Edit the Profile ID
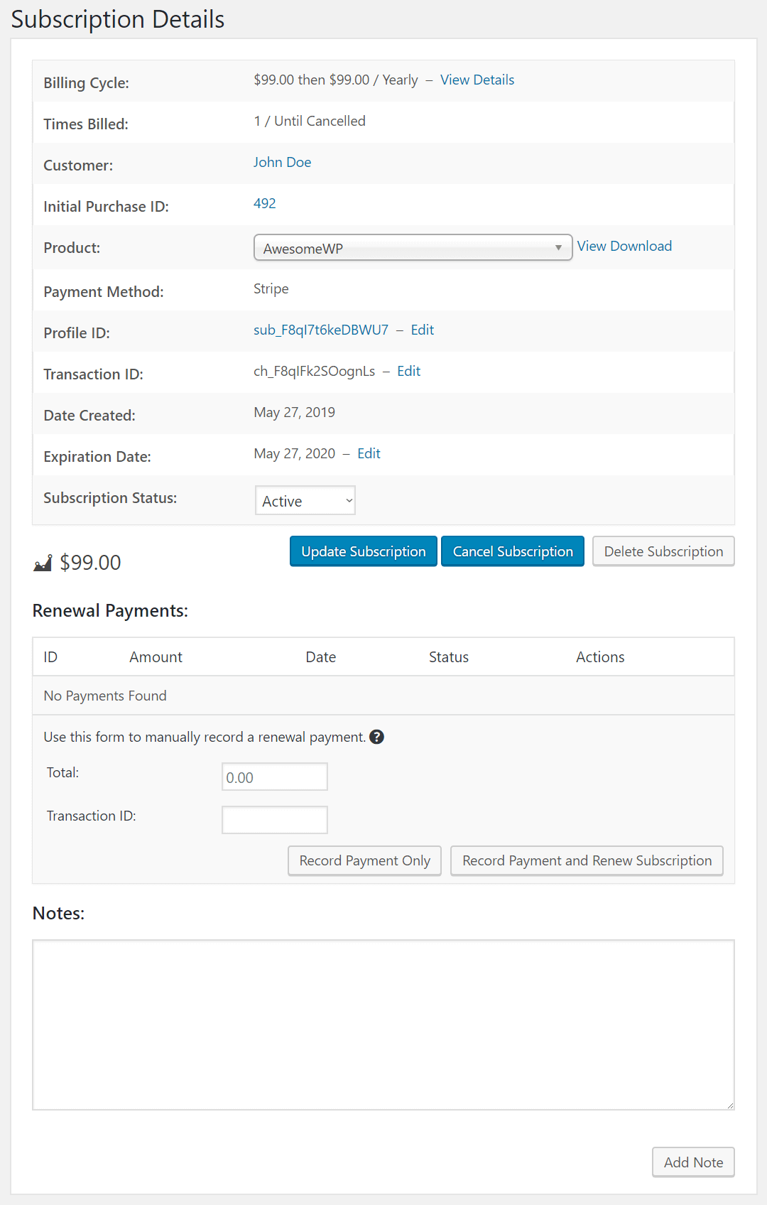 [422, 330]
